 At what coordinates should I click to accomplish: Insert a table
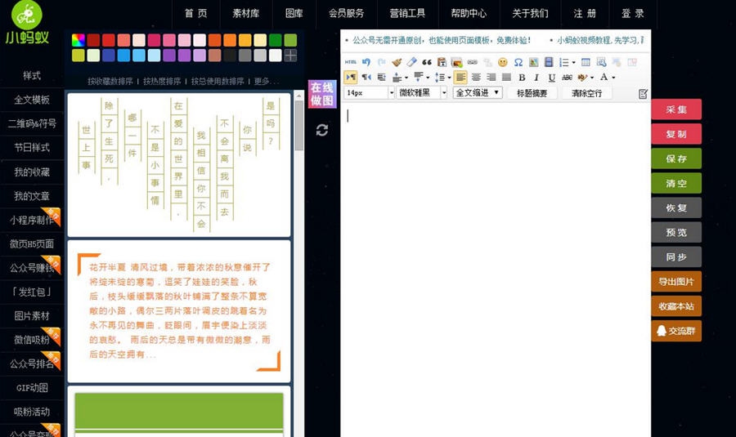(586, 62)
